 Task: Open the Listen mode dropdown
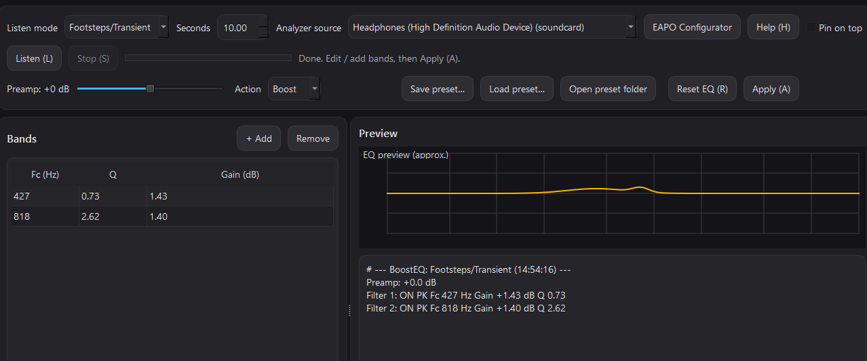117,28
